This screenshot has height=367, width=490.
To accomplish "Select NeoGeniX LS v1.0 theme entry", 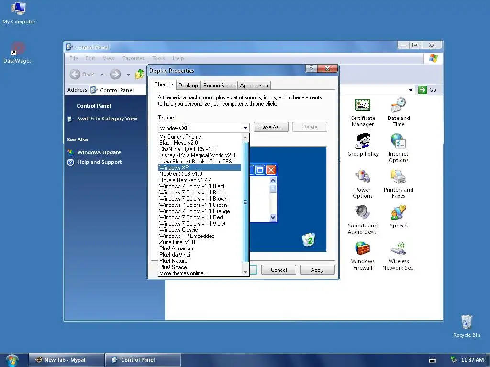I will [200, 174].
